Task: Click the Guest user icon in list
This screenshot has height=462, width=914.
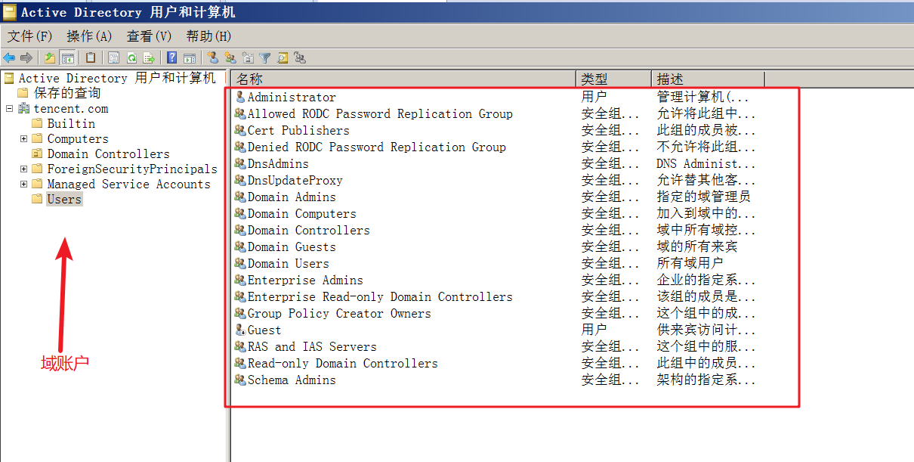Action: pyautogui.click(x=241, y=330)
